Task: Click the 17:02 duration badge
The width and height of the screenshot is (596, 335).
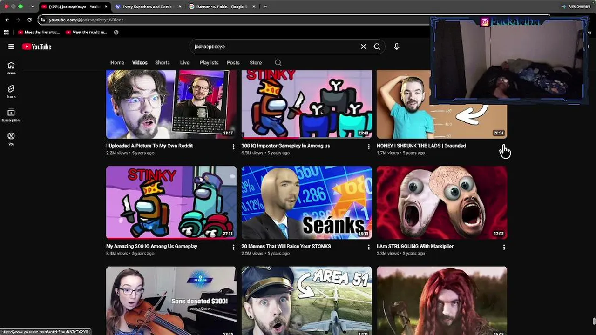Action: point(499,234)
